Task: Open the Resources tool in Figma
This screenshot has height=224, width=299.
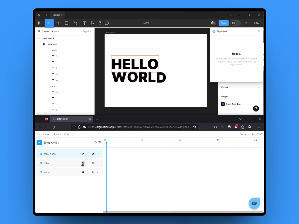Action: point(92,23)
